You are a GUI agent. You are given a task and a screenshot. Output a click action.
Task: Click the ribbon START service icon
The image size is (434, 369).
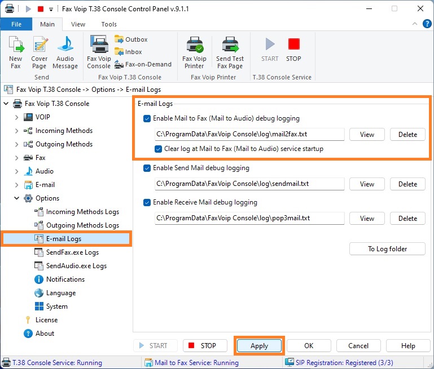[x=270, y=50]
